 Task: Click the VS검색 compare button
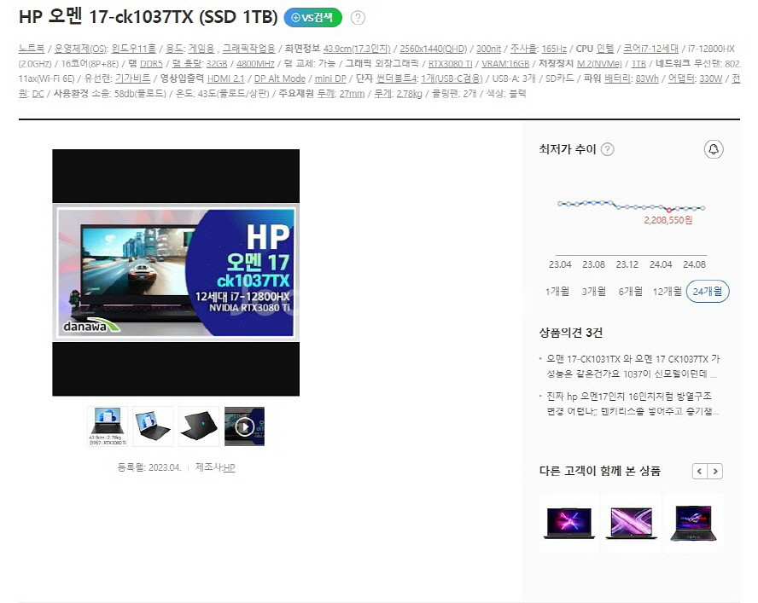[x=312, y=18]
